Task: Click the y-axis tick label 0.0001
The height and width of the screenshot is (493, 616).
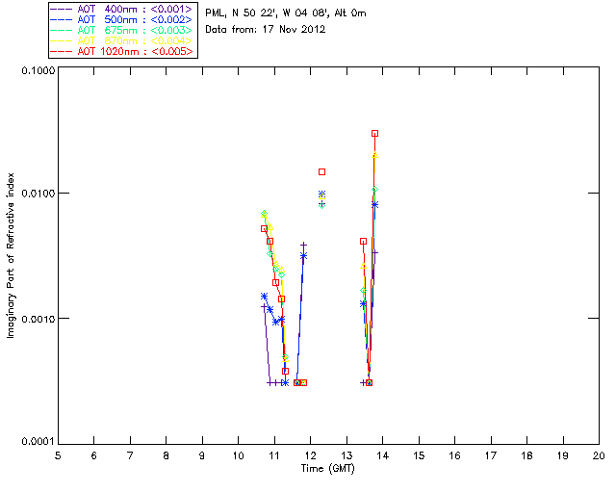Action: (x=38, y=442)
